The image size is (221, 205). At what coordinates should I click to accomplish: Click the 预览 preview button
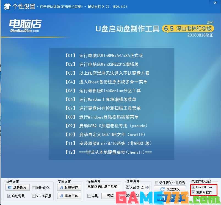(110, 196)
